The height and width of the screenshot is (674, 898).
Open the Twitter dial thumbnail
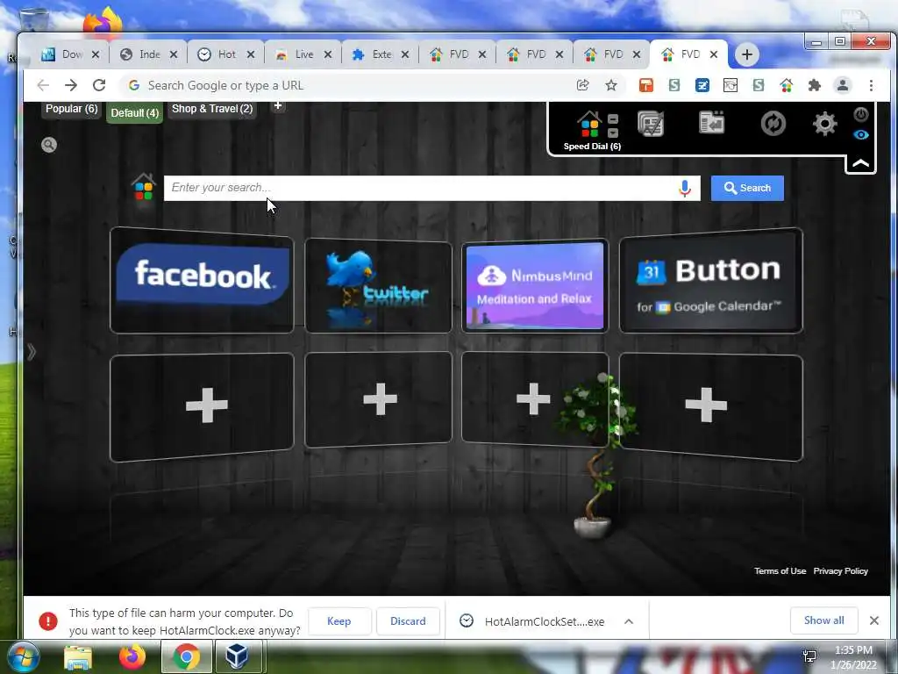378,285
